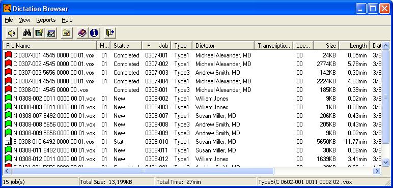Sort by the Status column header
The width and height of the screenshot is (393, 188).
tap(126, 46)
